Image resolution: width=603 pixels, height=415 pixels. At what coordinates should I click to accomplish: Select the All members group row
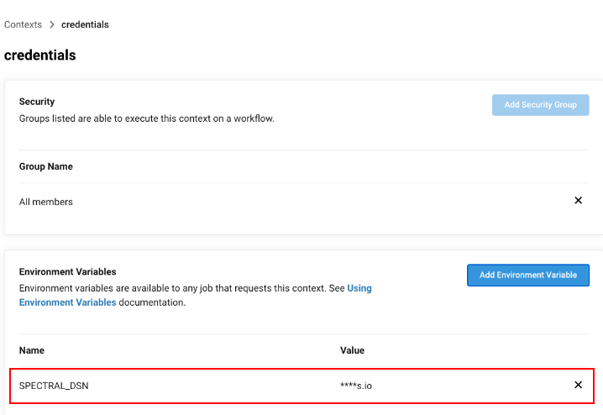pos(304,202)
